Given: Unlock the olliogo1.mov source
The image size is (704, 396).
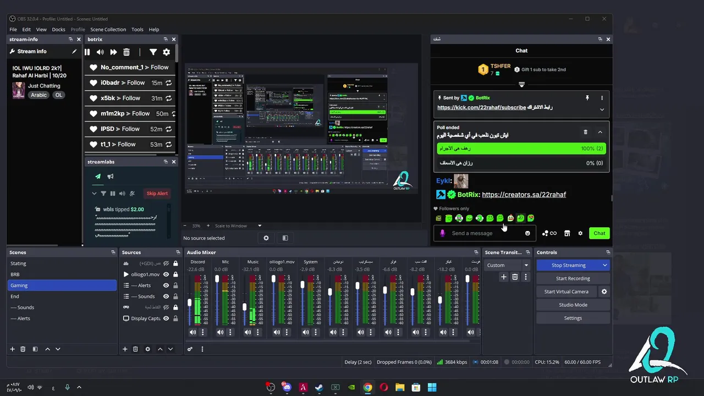Looking at the screenshot, I should pos(175,274).
